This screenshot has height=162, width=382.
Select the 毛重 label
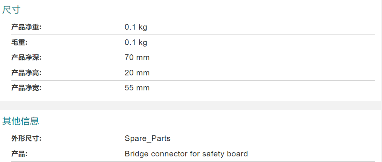19,42
